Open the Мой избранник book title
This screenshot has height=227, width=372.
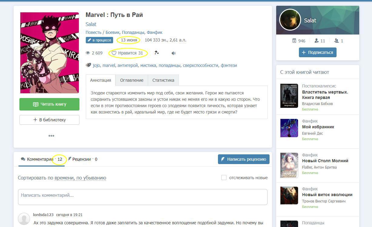click(318, 127)
